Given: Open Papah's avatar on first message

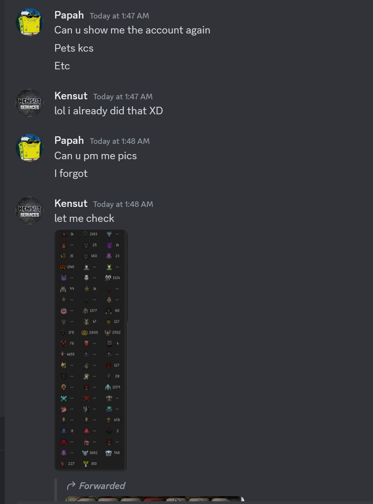Looking at the screenshot, I should pyautogui.click(x=30, y=22).
